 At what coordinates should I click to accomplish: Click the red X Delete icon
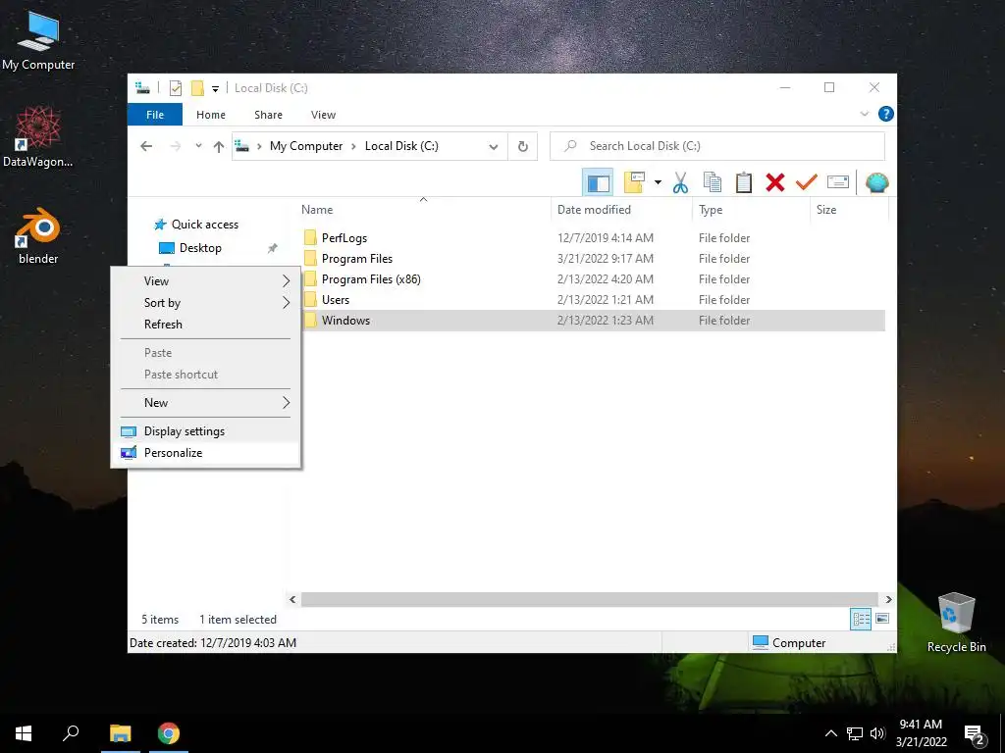click(x=775, y=182)
